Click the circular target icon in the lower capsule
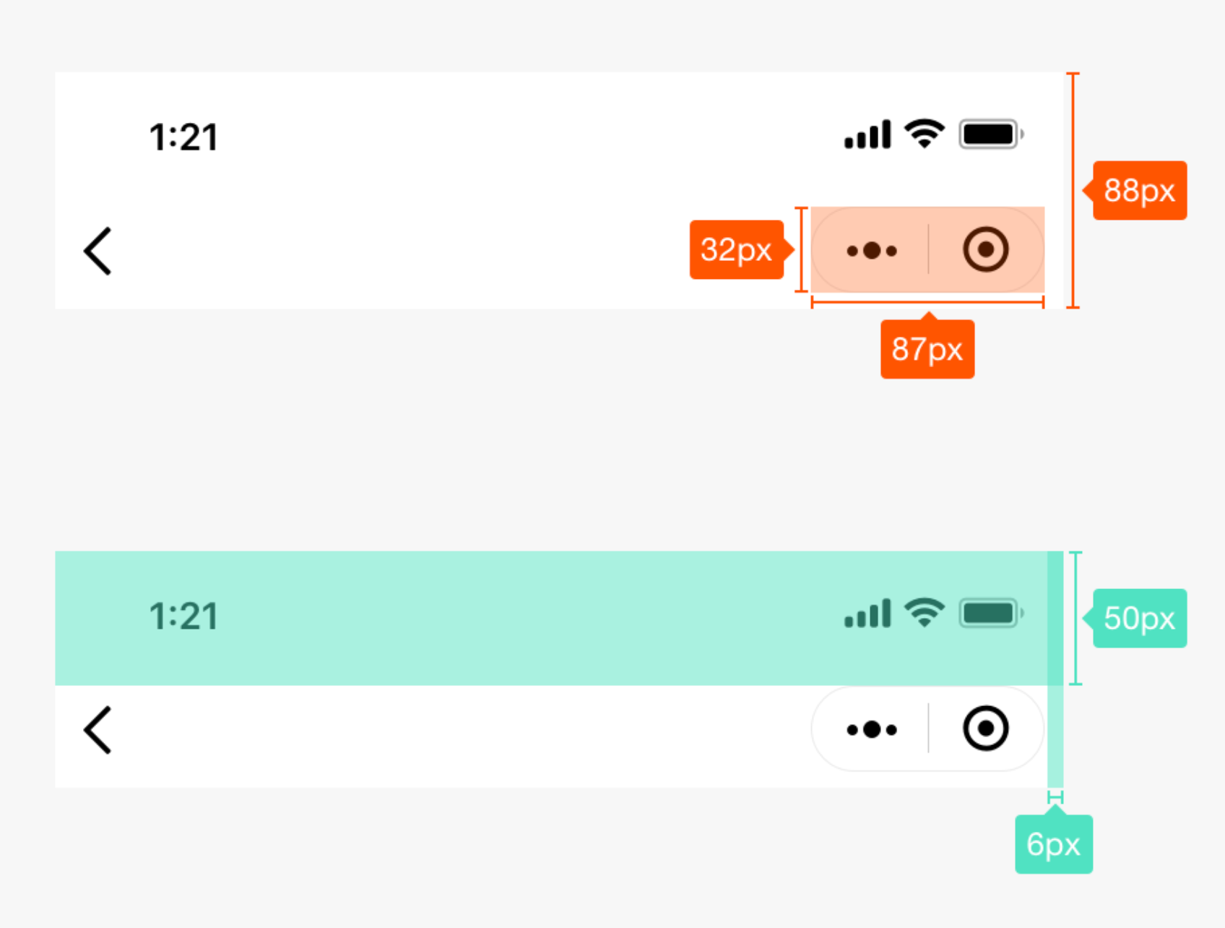The height and width of the screenshot is (928, 1225). [x=985, y=729]
